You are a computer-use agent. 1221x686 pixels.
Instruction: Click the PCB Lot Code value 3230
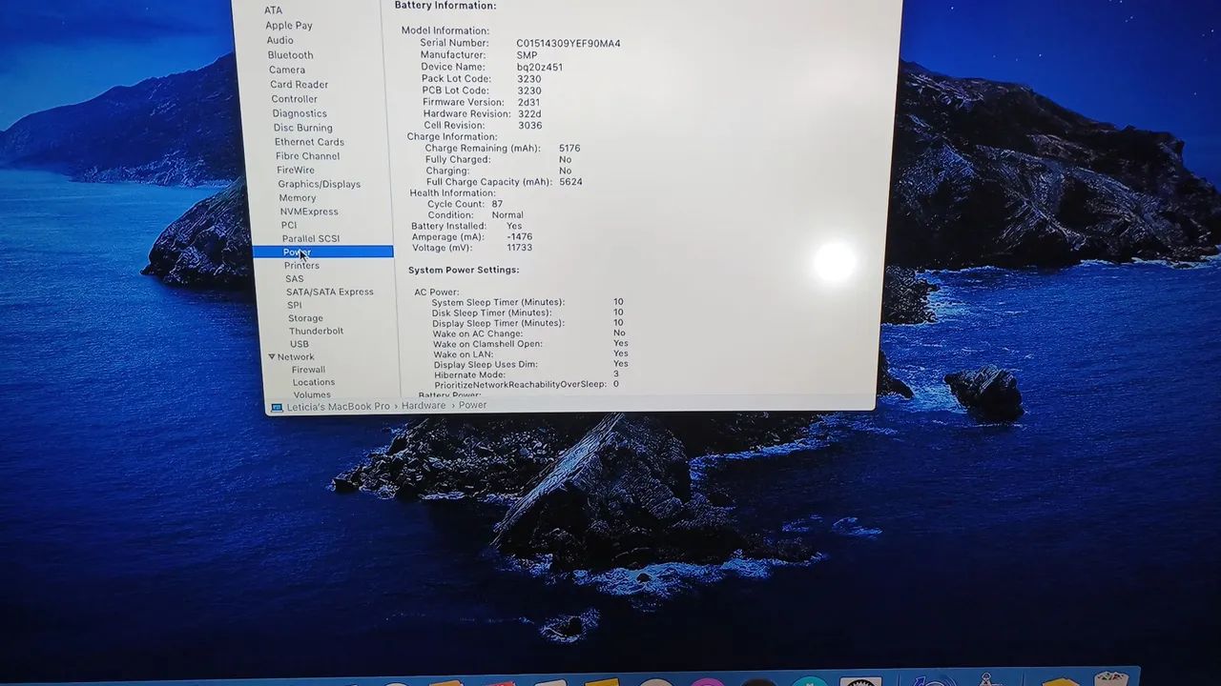[x=529, y=91]
